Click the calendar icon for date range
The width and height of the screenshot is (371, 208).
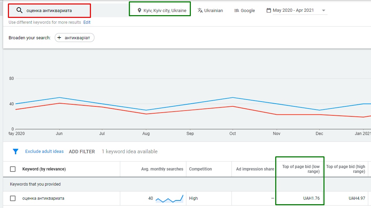[x=269, y=10]
